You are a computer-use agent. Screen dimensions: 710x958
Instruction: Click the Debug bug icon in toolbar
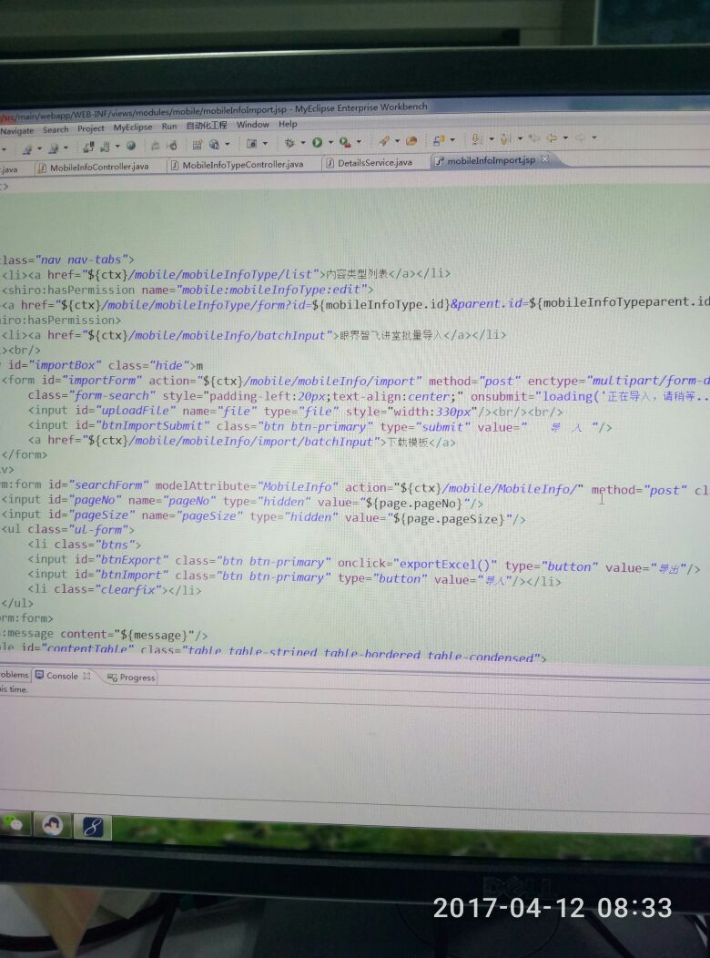pyautogui.click(x=289, y=143)
